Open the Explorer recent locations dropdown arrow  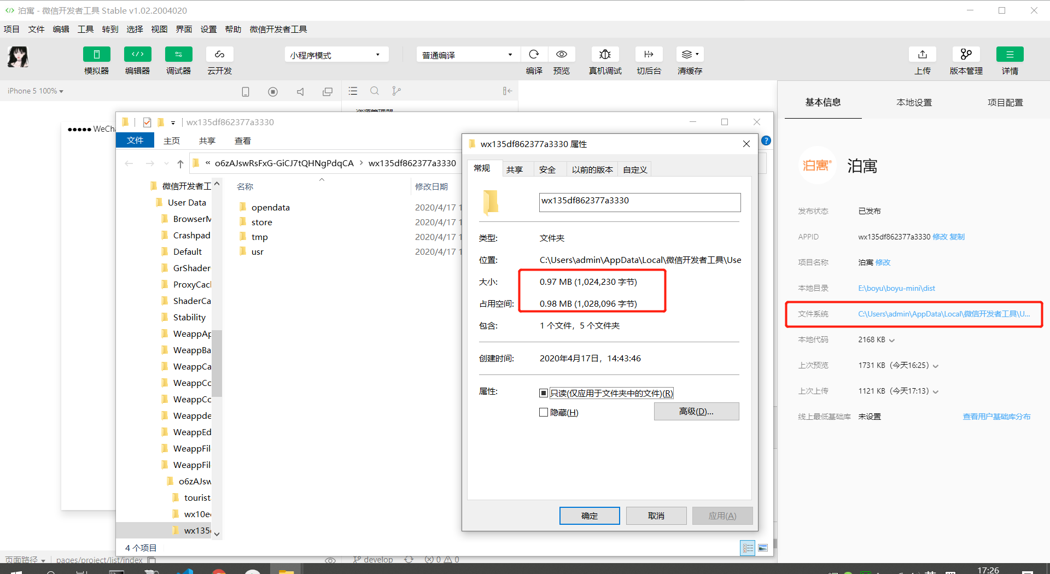(166, 163)
